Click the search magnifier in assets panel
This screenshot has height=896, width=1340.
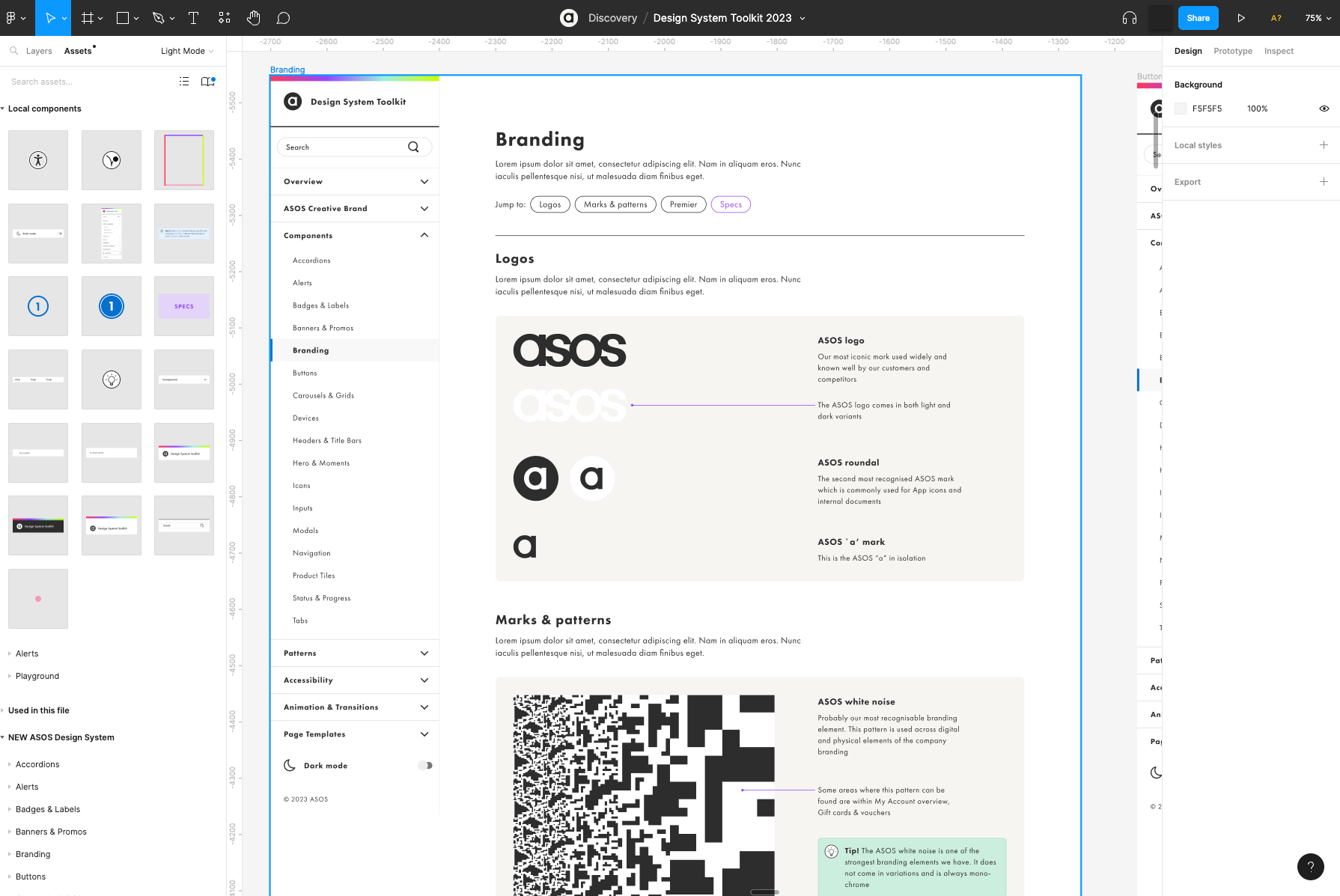pos(13,51)
